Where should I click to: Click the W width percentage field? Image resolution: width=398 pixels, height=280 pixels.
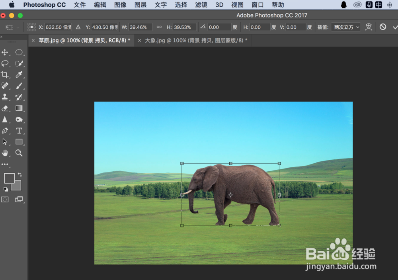tap(140, 27)
